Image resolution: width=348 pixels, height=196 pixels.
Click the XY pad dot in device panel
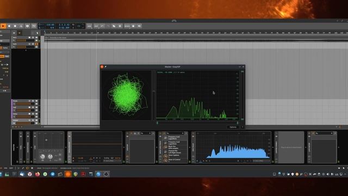pos(46,140)
